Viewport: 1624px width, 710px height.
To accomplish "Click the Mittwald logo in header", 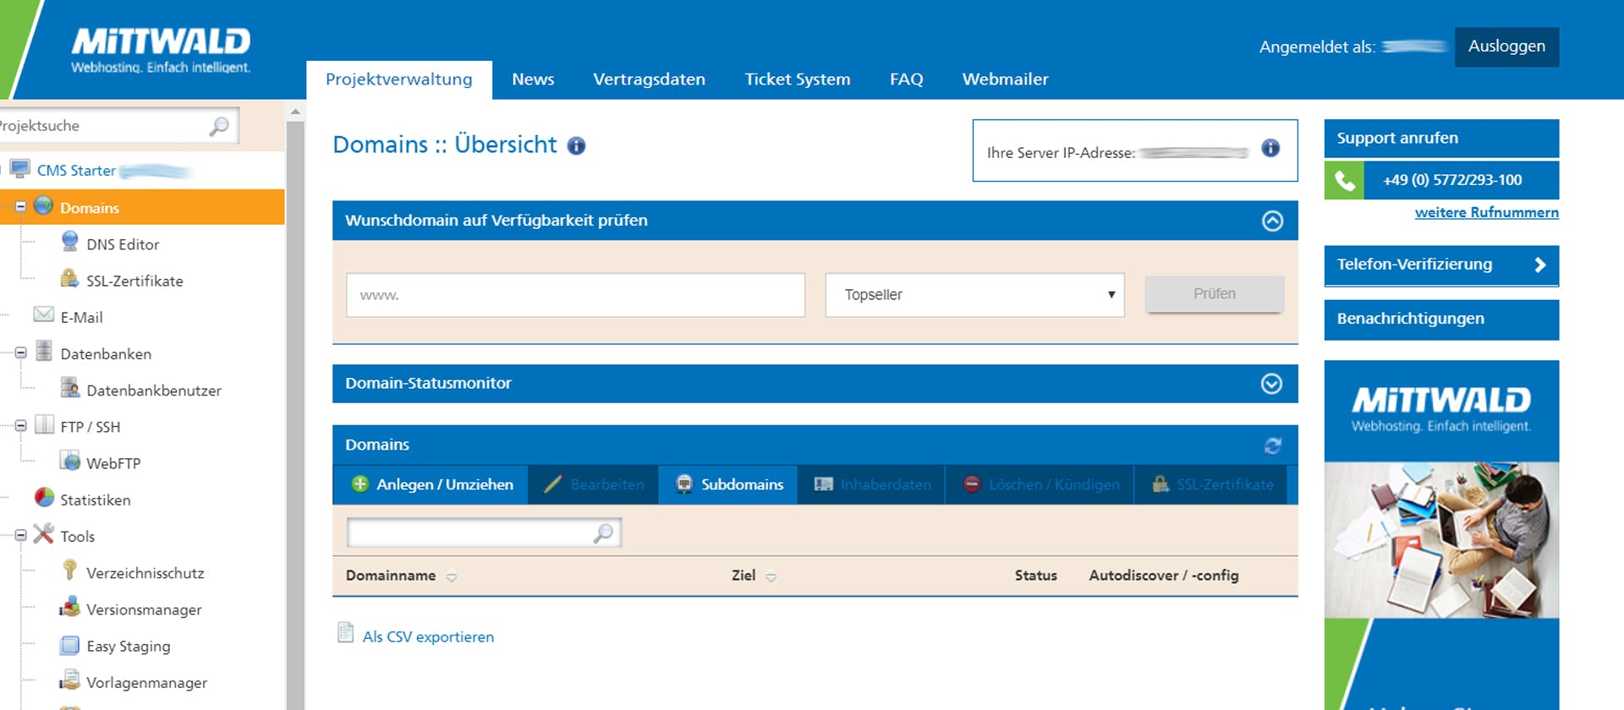I will point(161,49).
